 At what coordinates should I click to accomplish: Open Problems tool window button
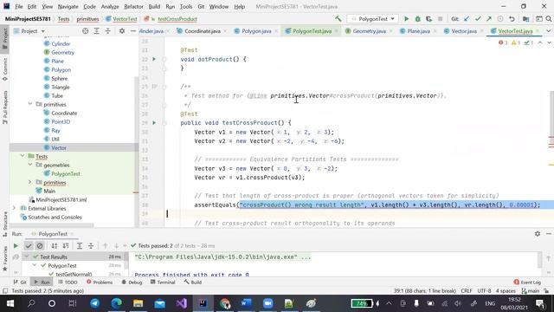100,283
